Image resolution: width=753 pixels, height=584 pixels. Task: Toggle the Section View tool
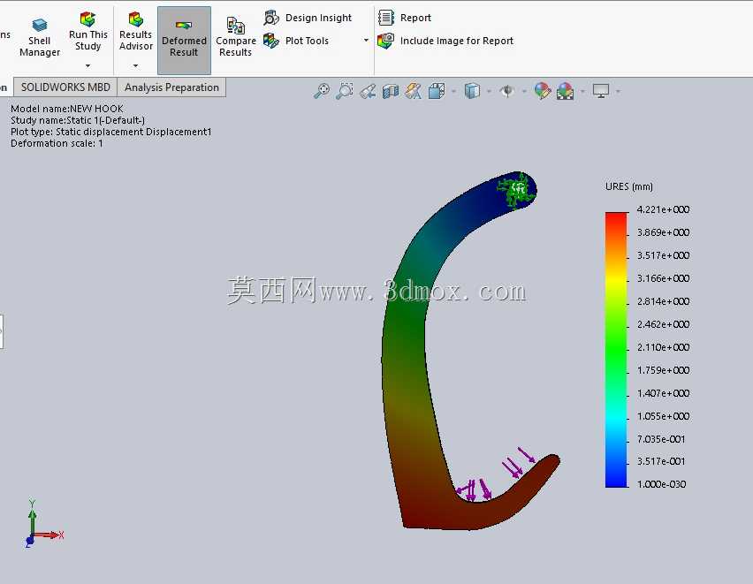[391, 91]
